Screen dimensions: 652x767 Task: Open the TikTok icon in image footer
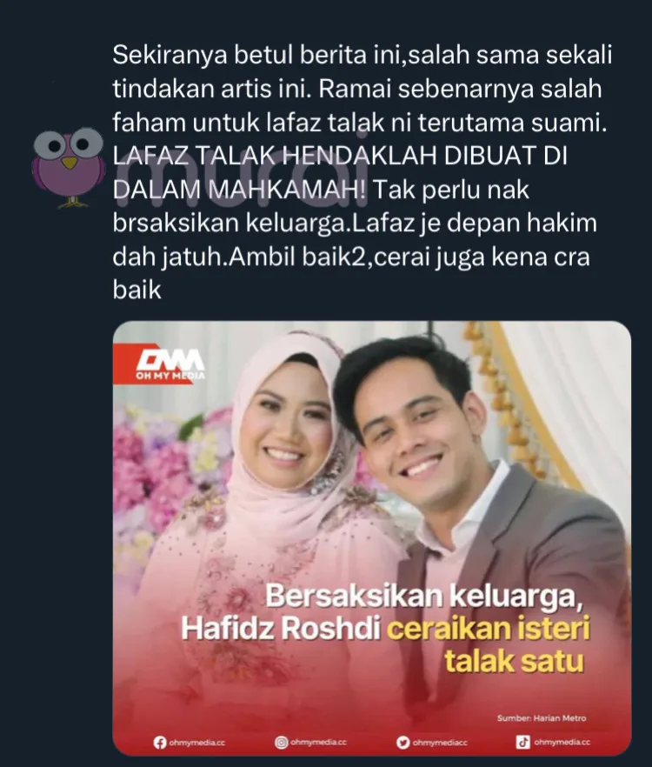click(522, 742)
